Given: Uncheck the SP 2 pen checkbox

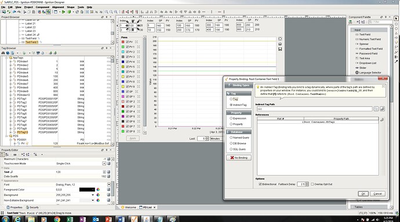Looking at the screenshot, I should [128, 102].
